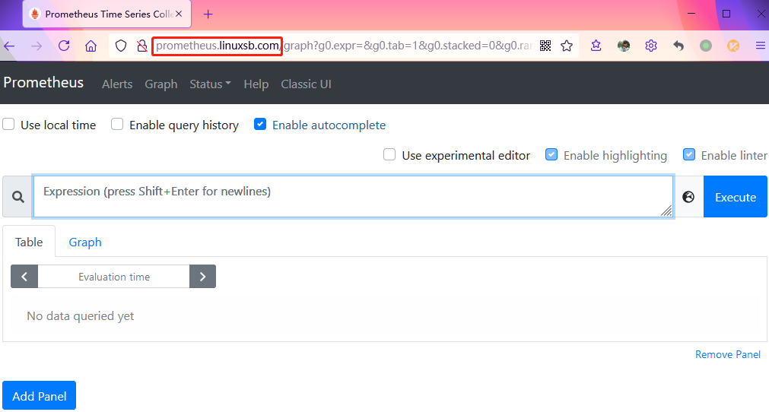Select the Table tab
The width and height of the screenshot is (769, 412).
click(x=29, y=242)
